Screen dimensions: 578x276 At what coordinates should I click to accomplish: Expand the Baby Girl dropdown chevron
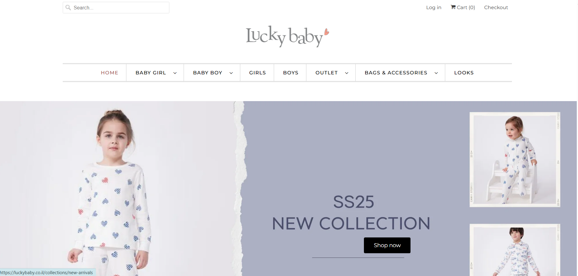click(175, 73)
